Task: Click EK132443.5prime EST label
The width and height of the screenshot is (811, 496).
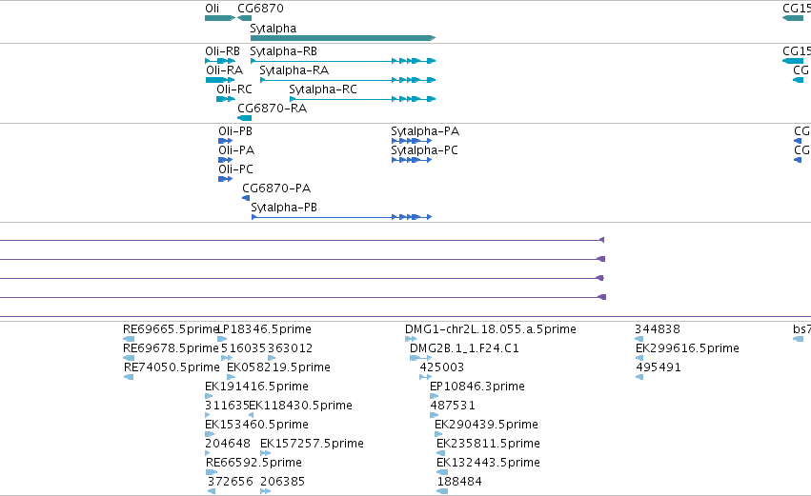Action: (x=488, y=464)
